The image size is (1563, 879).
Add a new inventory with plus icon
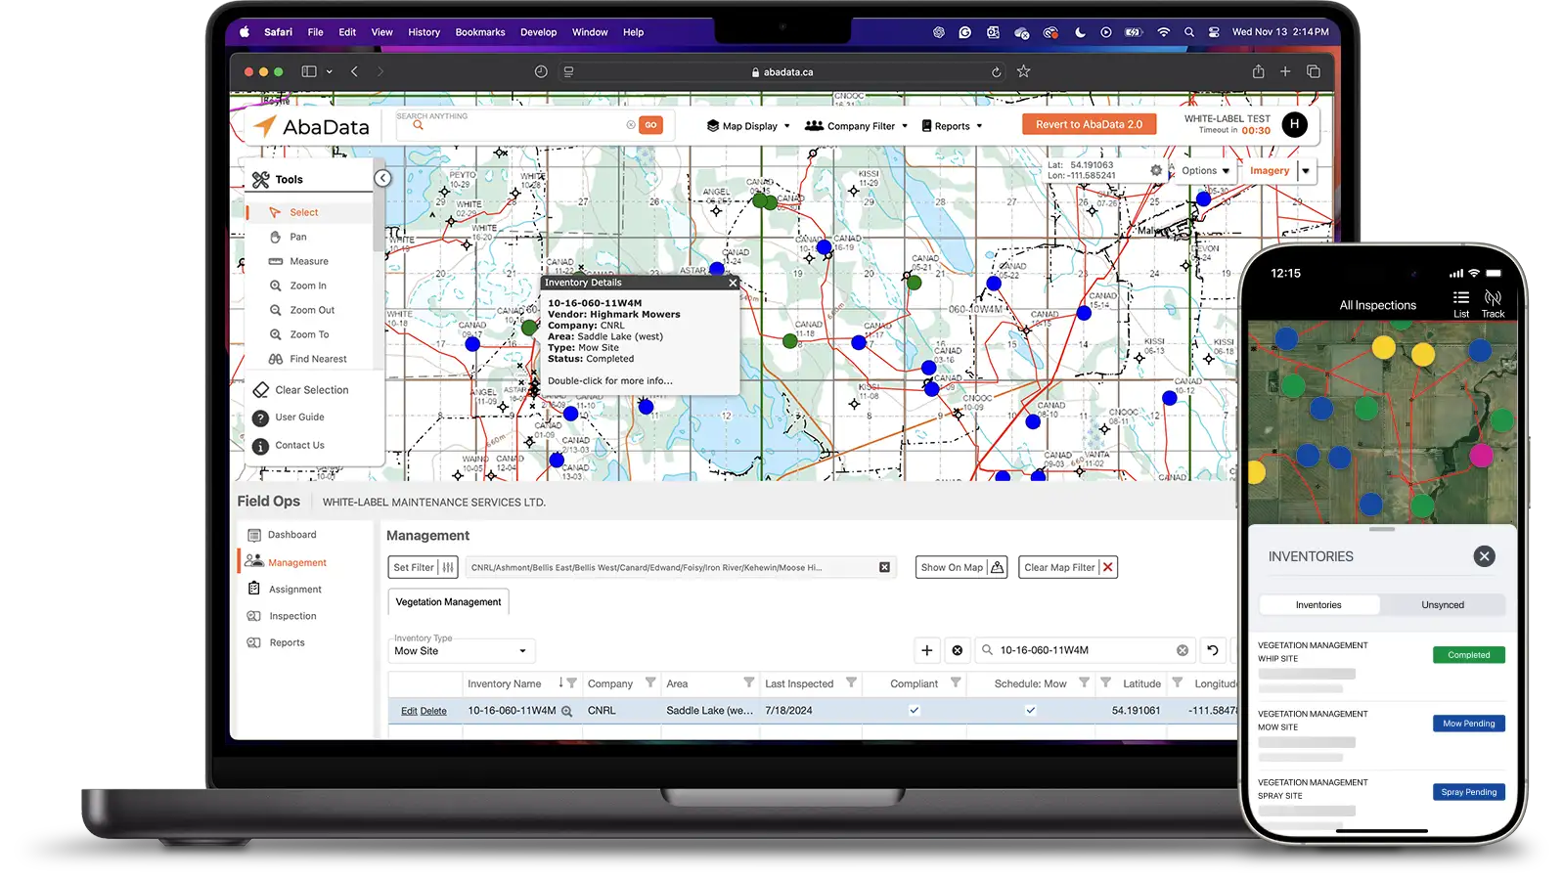(926, 650)
